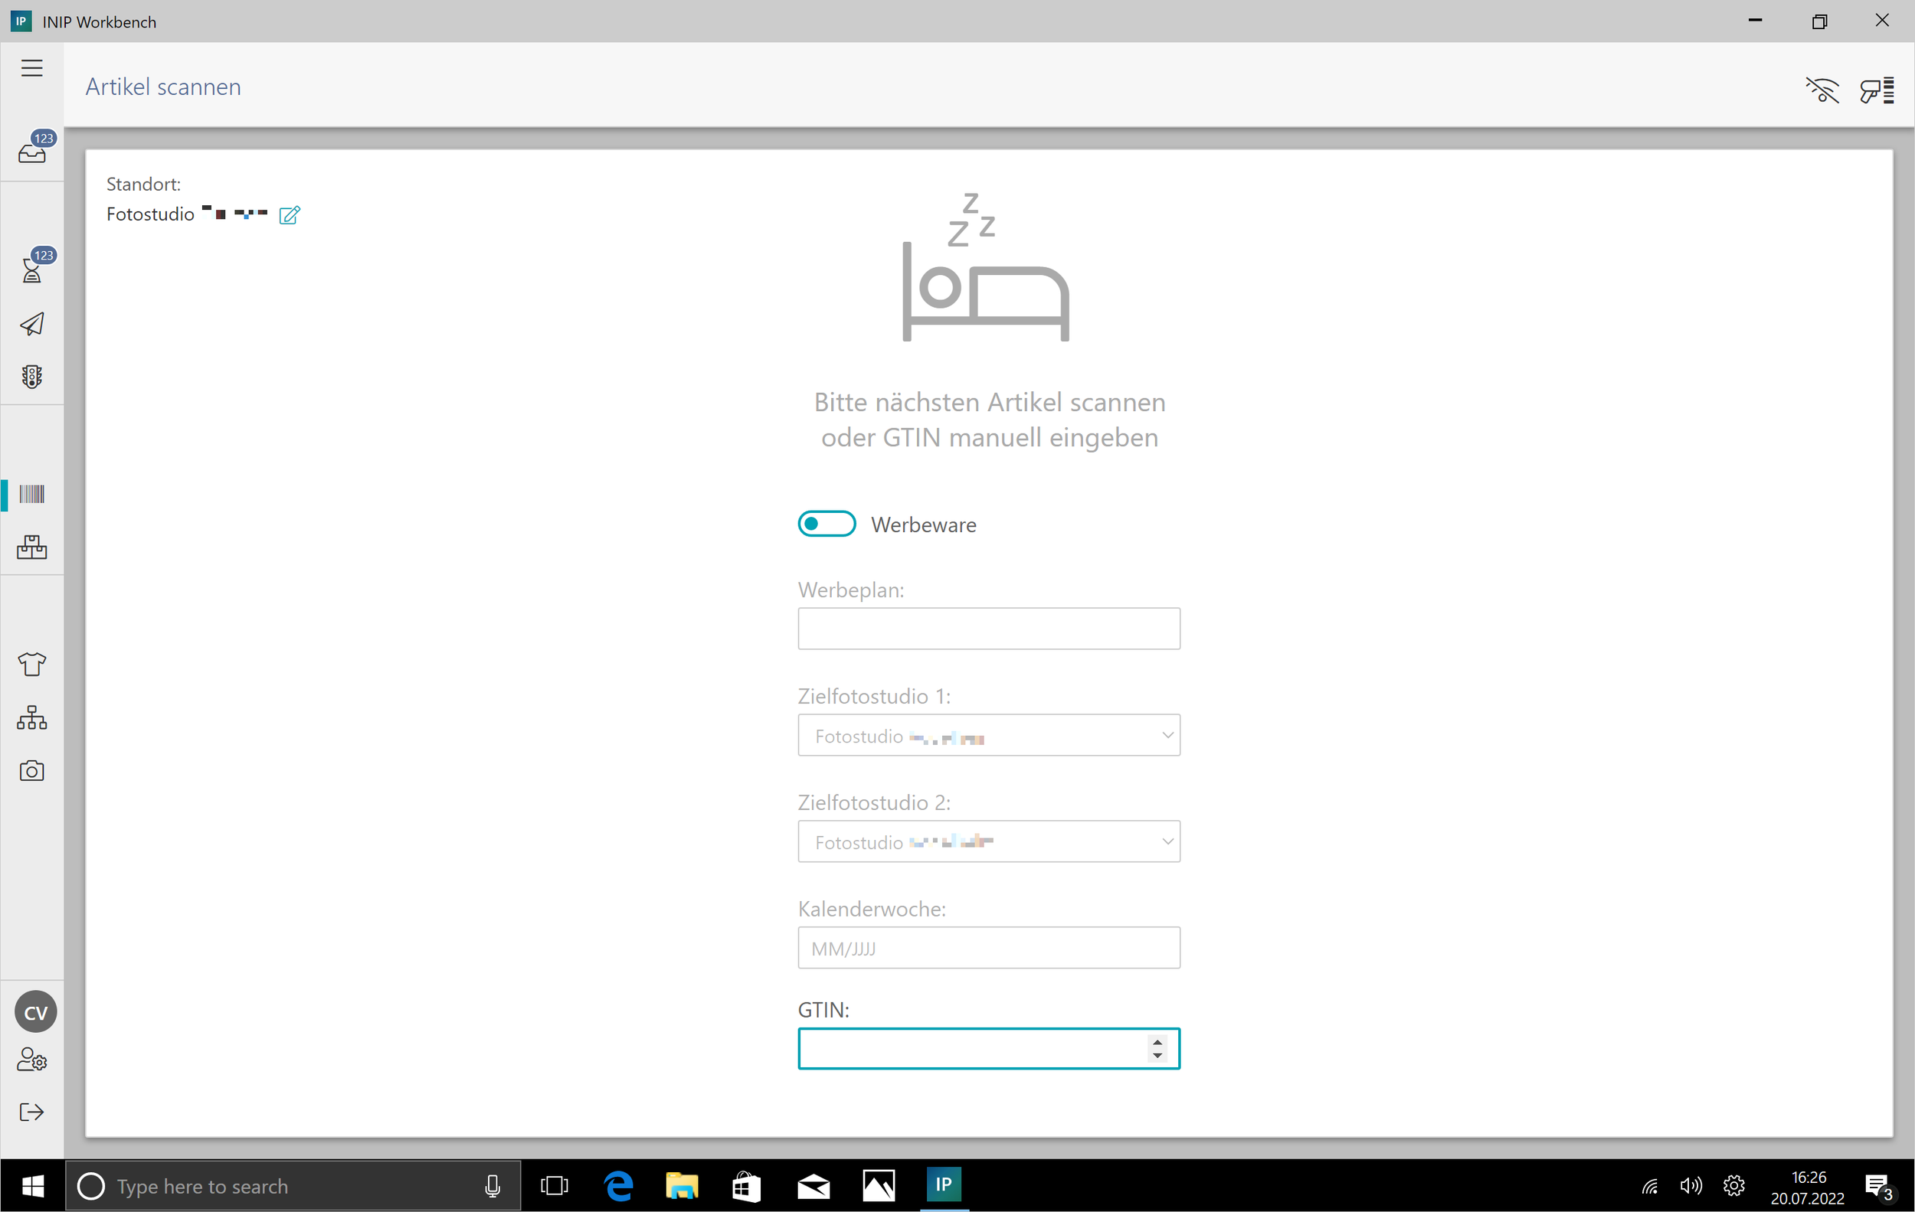Click the stacked boxes sidebar icon

[33, 547]
